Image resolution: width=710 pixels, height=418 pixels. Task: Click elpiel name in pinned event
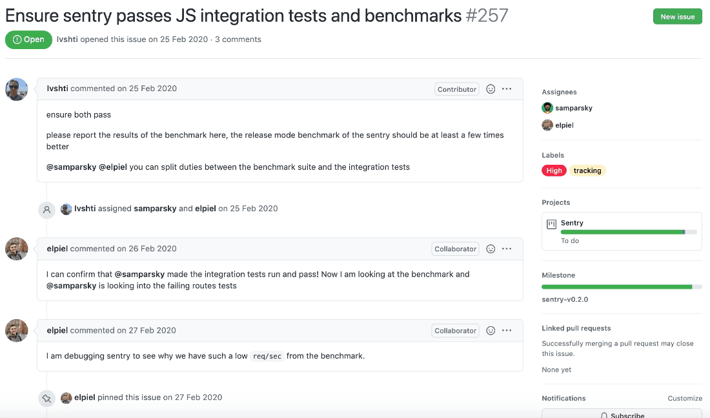tap(85, 397)
